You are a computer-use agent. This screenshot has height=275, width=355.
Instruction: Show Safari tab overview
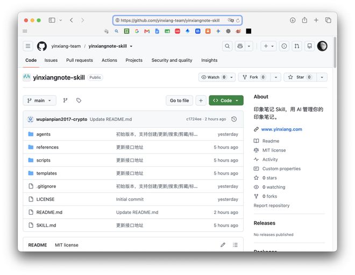(328, 20)
